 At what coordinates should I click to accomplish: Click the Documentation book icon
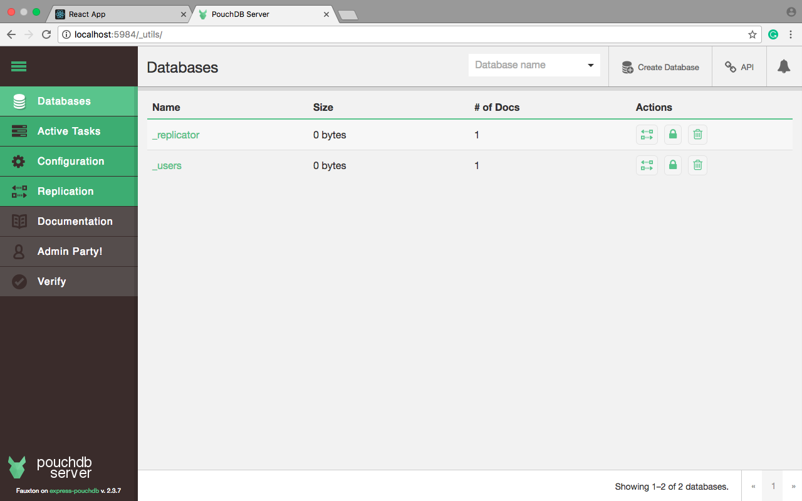click(19, 222)
